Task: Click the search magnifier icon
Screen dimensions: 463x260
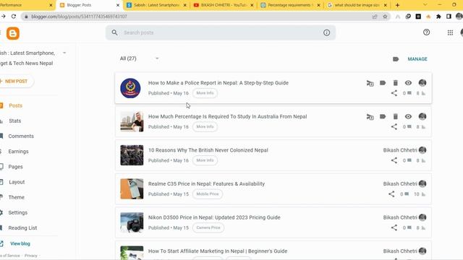Action: click(x=114, y=32)
